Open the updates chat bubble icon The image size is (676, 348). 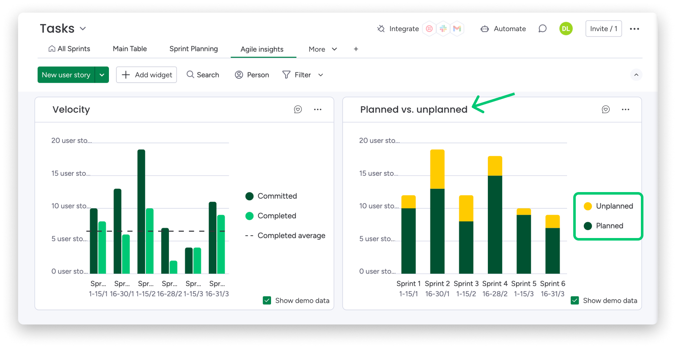[x=542, y=29]
